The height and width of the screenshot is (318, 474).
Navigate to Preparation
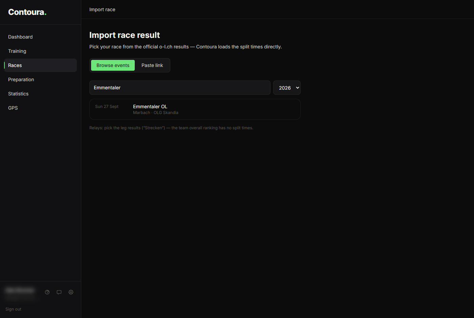click(x=40, y=79)
